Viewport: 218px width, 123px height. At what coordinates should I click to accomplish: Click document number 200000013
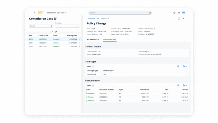pos(103,101)
